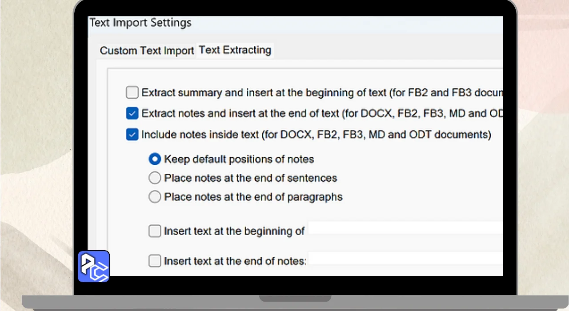Focus the Insert text at end of notes field

click(x=405, y=258)
